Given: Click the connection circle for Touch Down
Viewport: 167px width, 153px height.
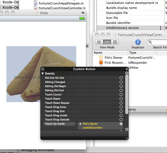Looking at the screenshot, I should tap(121, 99).
